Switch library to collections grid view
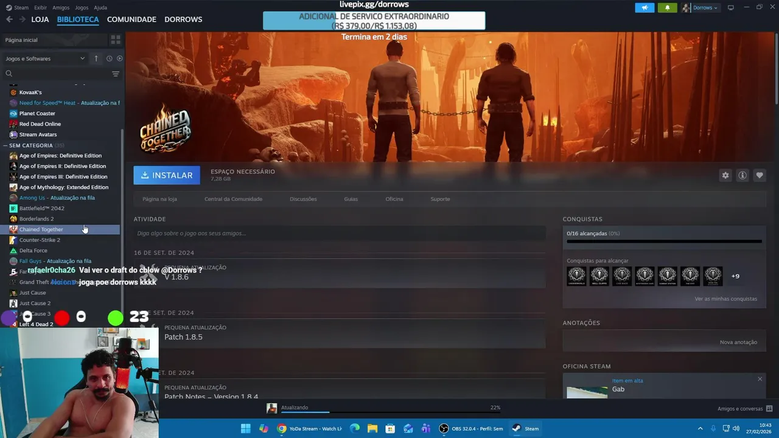Image resolution: width=779 pixels, height=438 pixels. [x=115, y=40]
